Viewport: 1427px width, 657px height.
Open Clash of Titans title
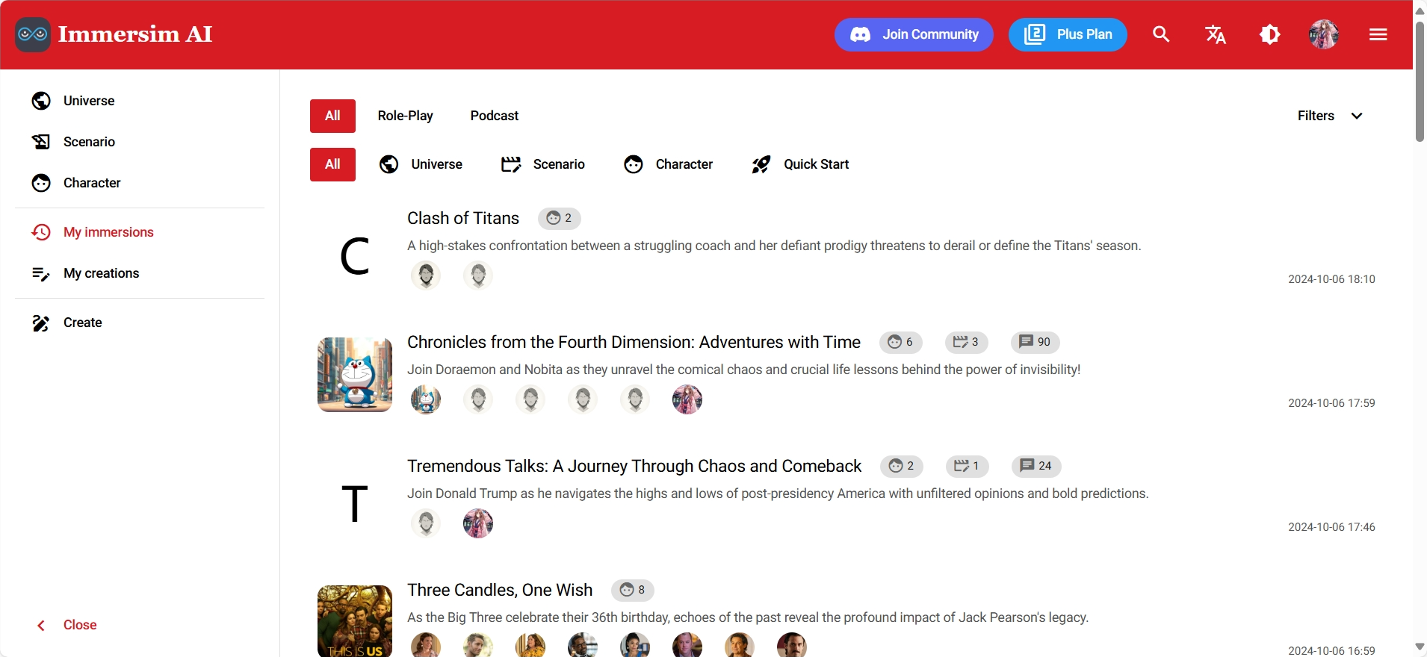pos(462,218)
